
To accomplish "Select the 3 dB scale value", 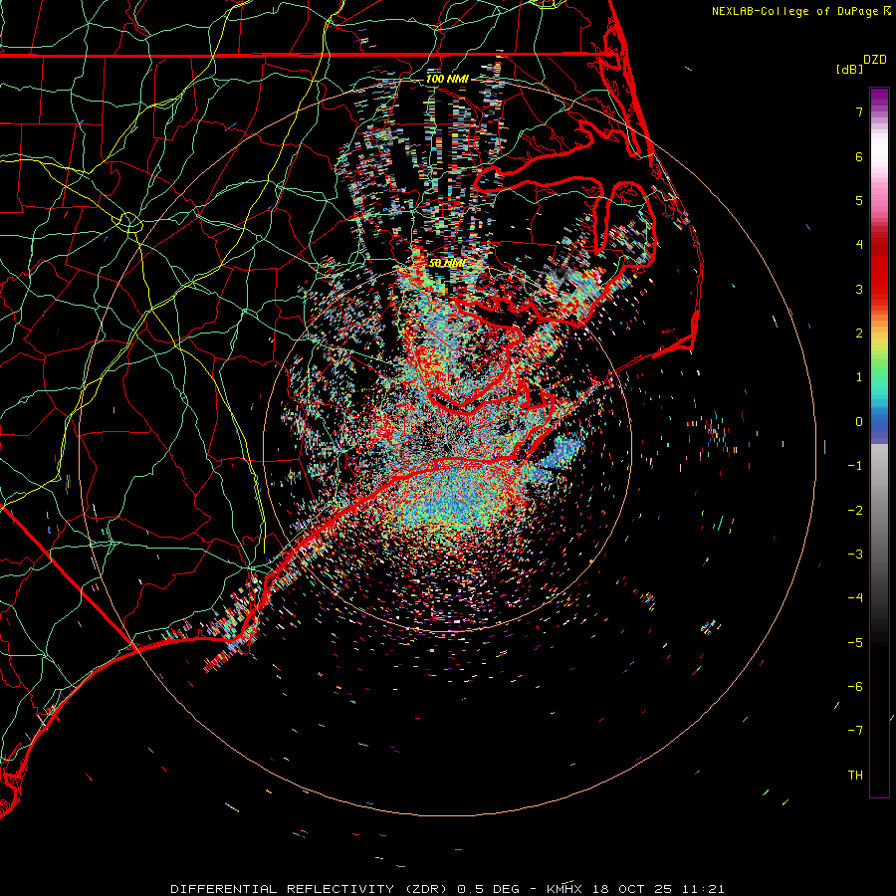I will click(859, 289).
